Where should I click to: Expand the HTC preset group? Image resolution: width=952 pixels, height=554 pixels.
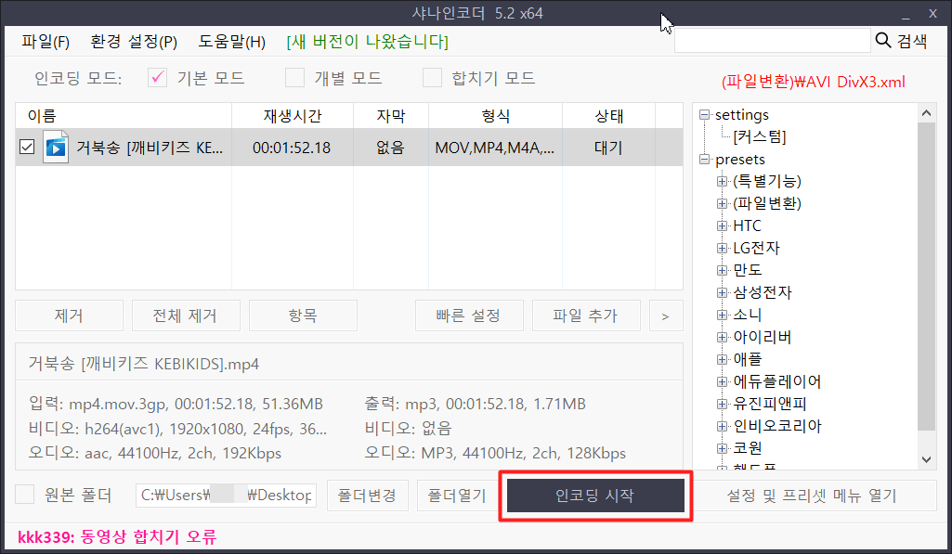tap(722, 225)
